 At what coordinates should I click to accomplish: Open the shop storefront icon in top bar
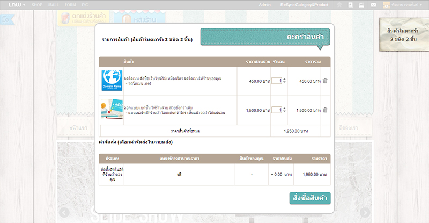click(361, 5)
